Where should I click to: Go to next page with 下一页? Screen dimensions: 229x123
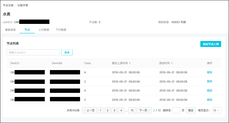coord(144,110)
